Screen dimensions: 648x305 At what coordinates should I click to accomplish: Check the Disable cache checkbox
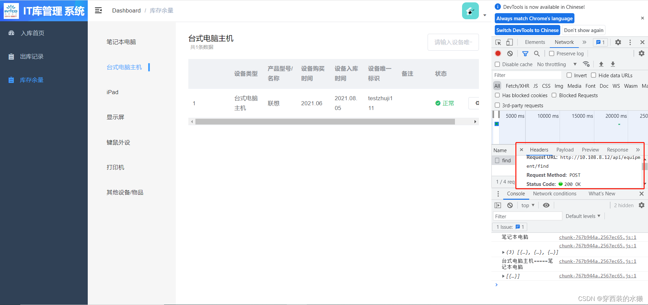(x=497, y=64)
